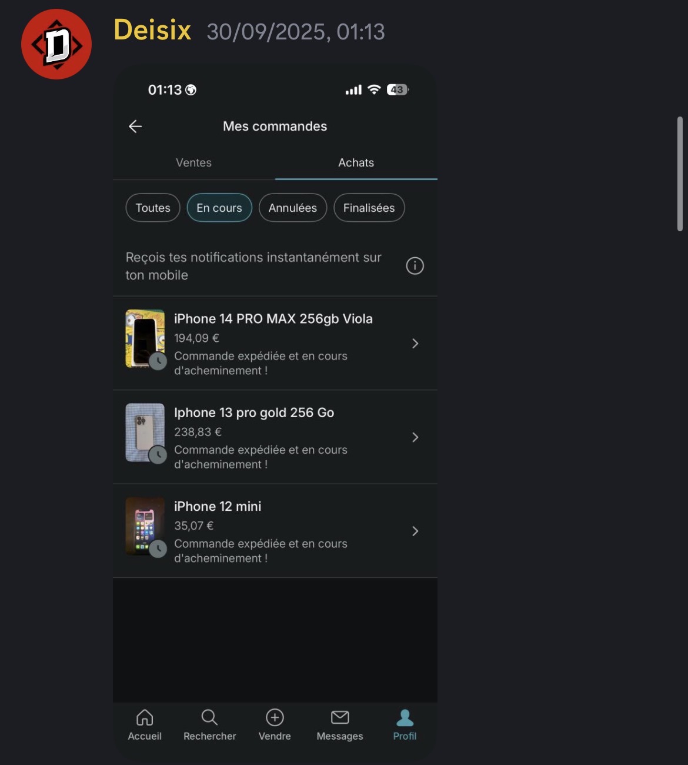Tap the globe icon next to 01:13
This screenshot has height=765, width=688.
tap(191, 90)
